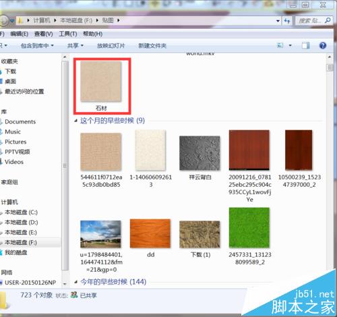Click the 新建文件夹 button
This screenshot has height=317, width=337.
[x=152, y=46]
